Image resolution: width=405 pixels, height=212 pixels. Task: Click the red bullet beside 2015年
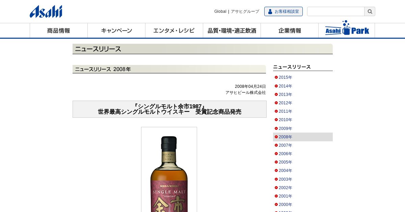(276, 77)
